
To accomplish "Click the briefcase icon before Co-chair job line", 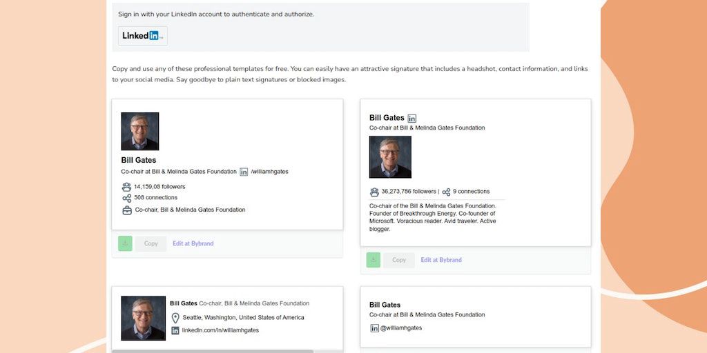I will 126,210.
